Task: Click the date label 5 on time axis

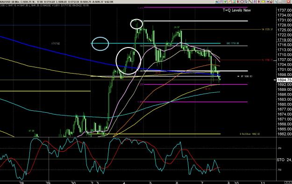Action: (x=150, y=183)
